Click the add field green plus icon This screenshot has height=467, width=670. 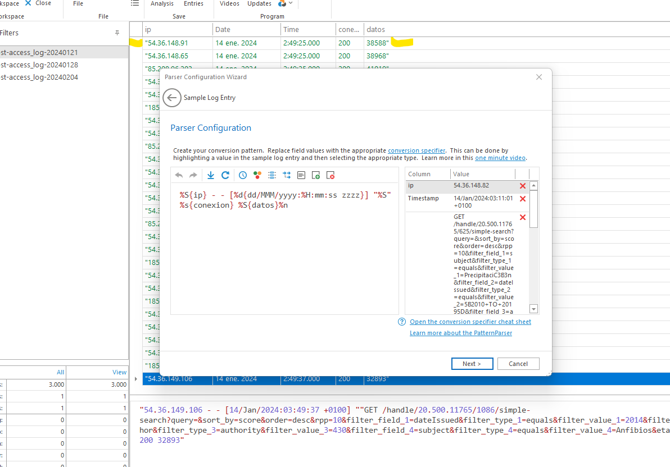[x=316, y=175]
